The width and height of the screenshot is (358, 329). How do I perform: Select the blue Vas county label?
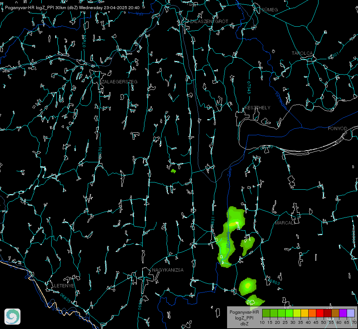(x=140, y=14)
